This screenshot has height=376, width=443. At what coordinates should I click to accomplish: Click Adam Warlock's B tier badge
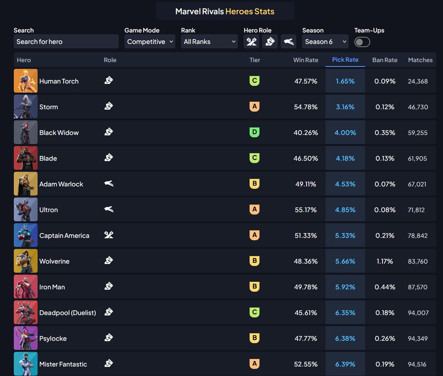[x=255, y=184]
